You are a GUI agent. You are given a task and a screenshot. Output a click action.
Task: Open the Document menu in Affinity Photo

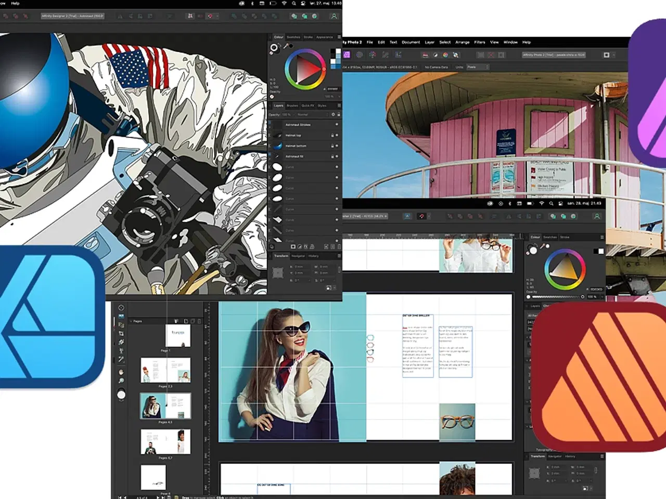tap(411, 42)
